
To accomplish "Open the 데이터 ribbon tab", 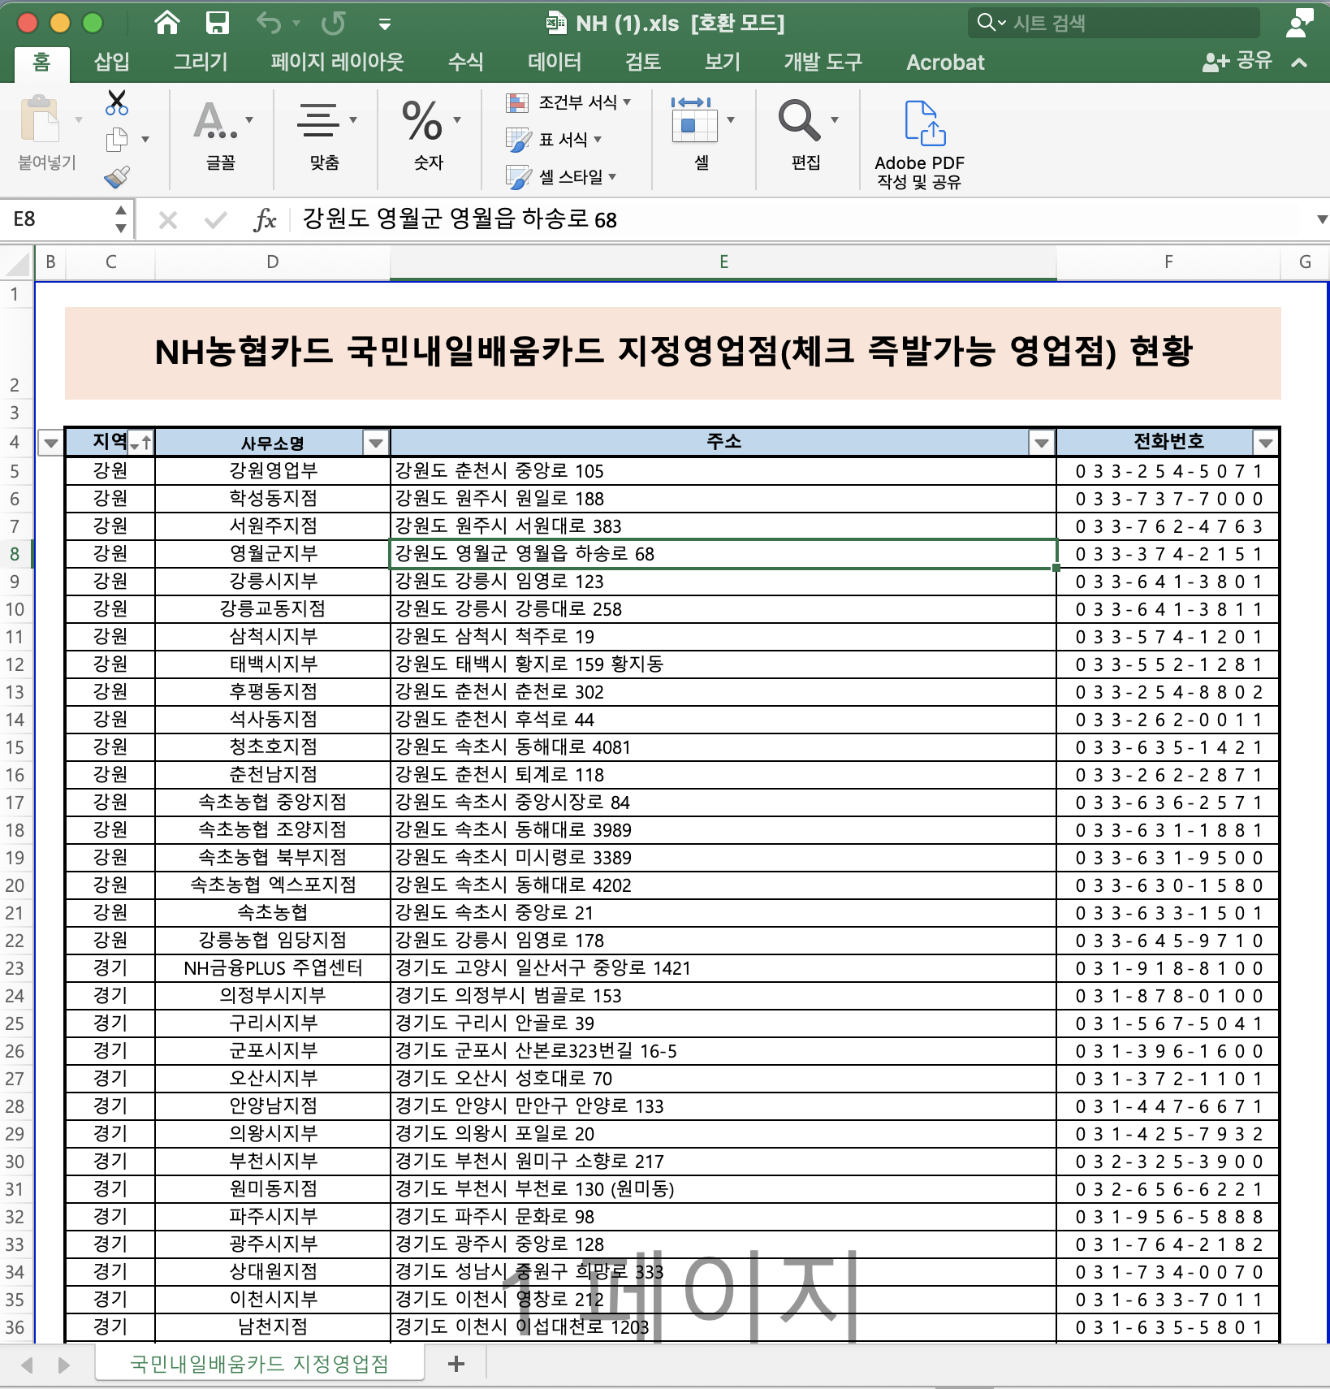I will (x=555, y=63).
